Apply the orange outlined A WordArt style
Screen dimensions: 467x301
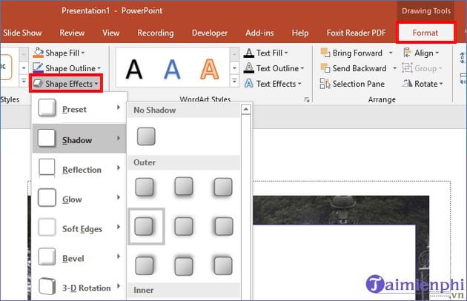click(x=209, y=69)
